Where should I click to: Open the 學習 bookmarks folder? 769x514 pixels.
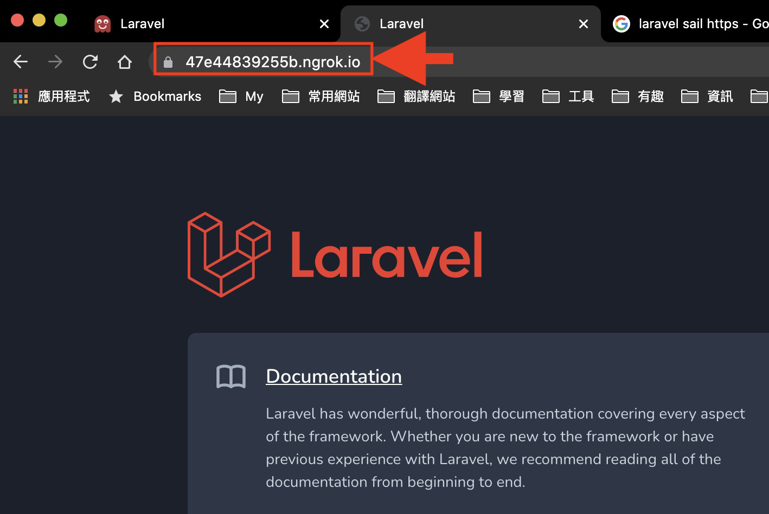click(499, 97)
